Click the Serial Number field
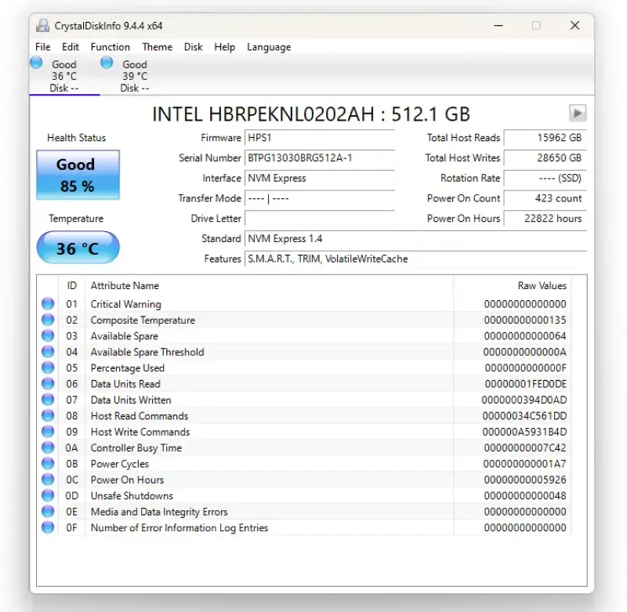 pos(320,158)
